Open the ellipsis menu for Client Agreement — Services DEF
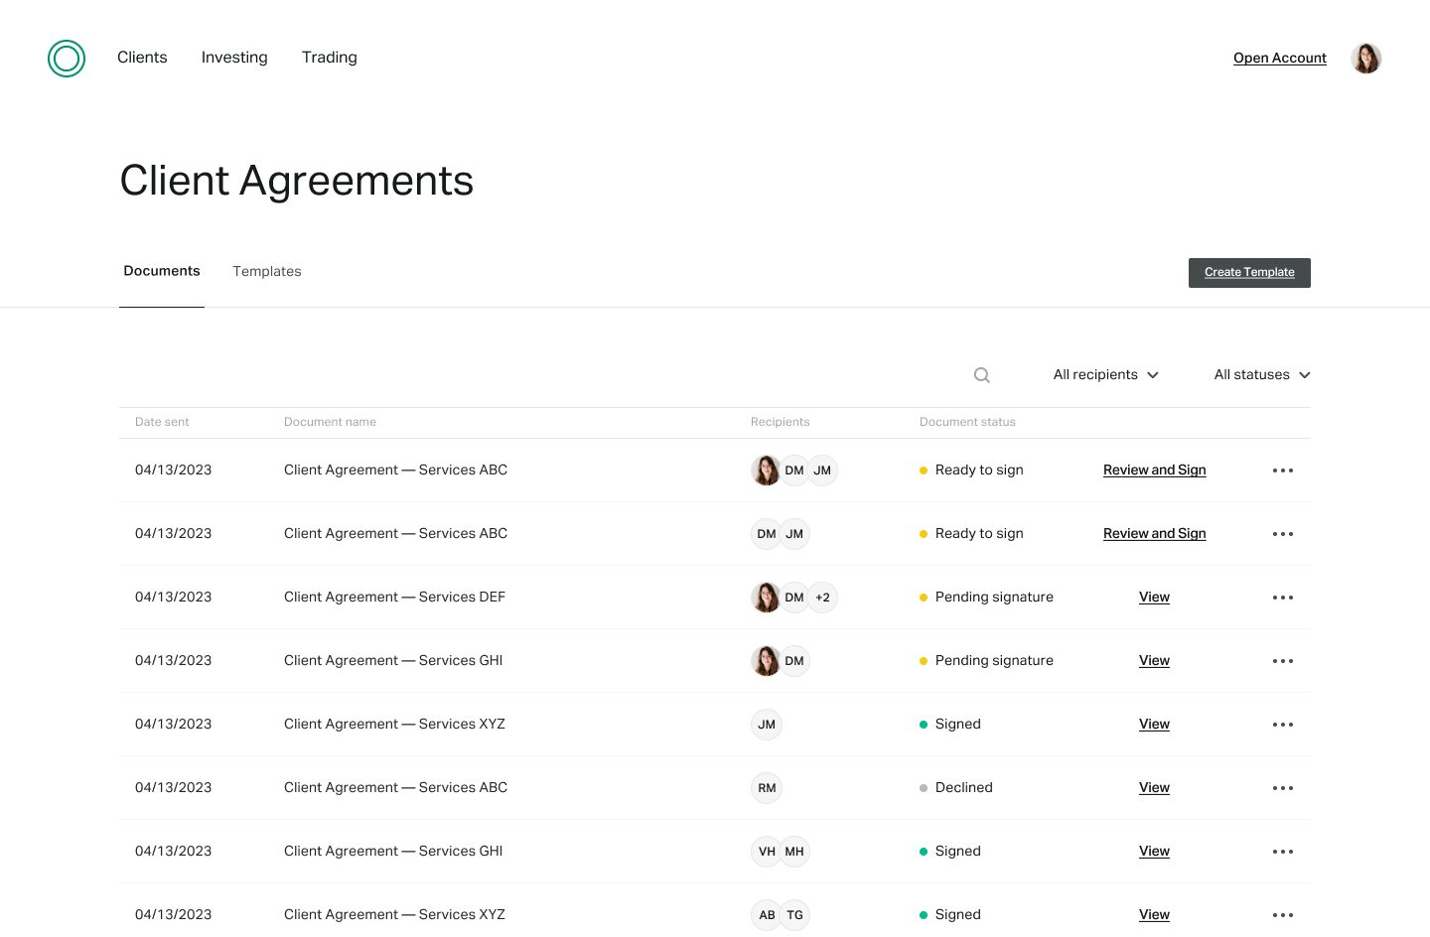The width and height of the screenshot is (1430, 937). 1283,597
